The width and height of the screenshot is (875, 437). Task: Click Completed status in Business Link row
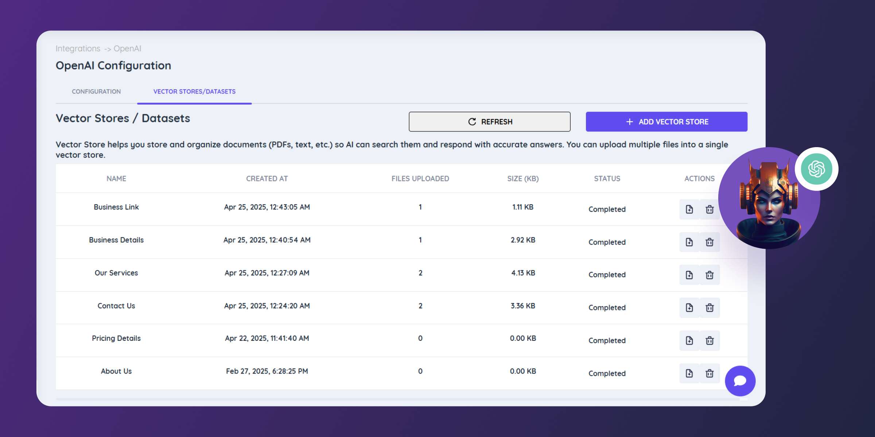tap(607, 209)
